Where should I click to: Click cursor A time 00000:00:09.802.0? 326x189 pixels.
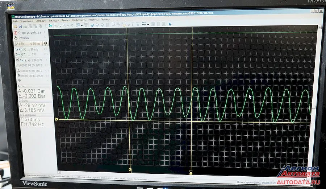pyautogui.click(x=32, y=71)
